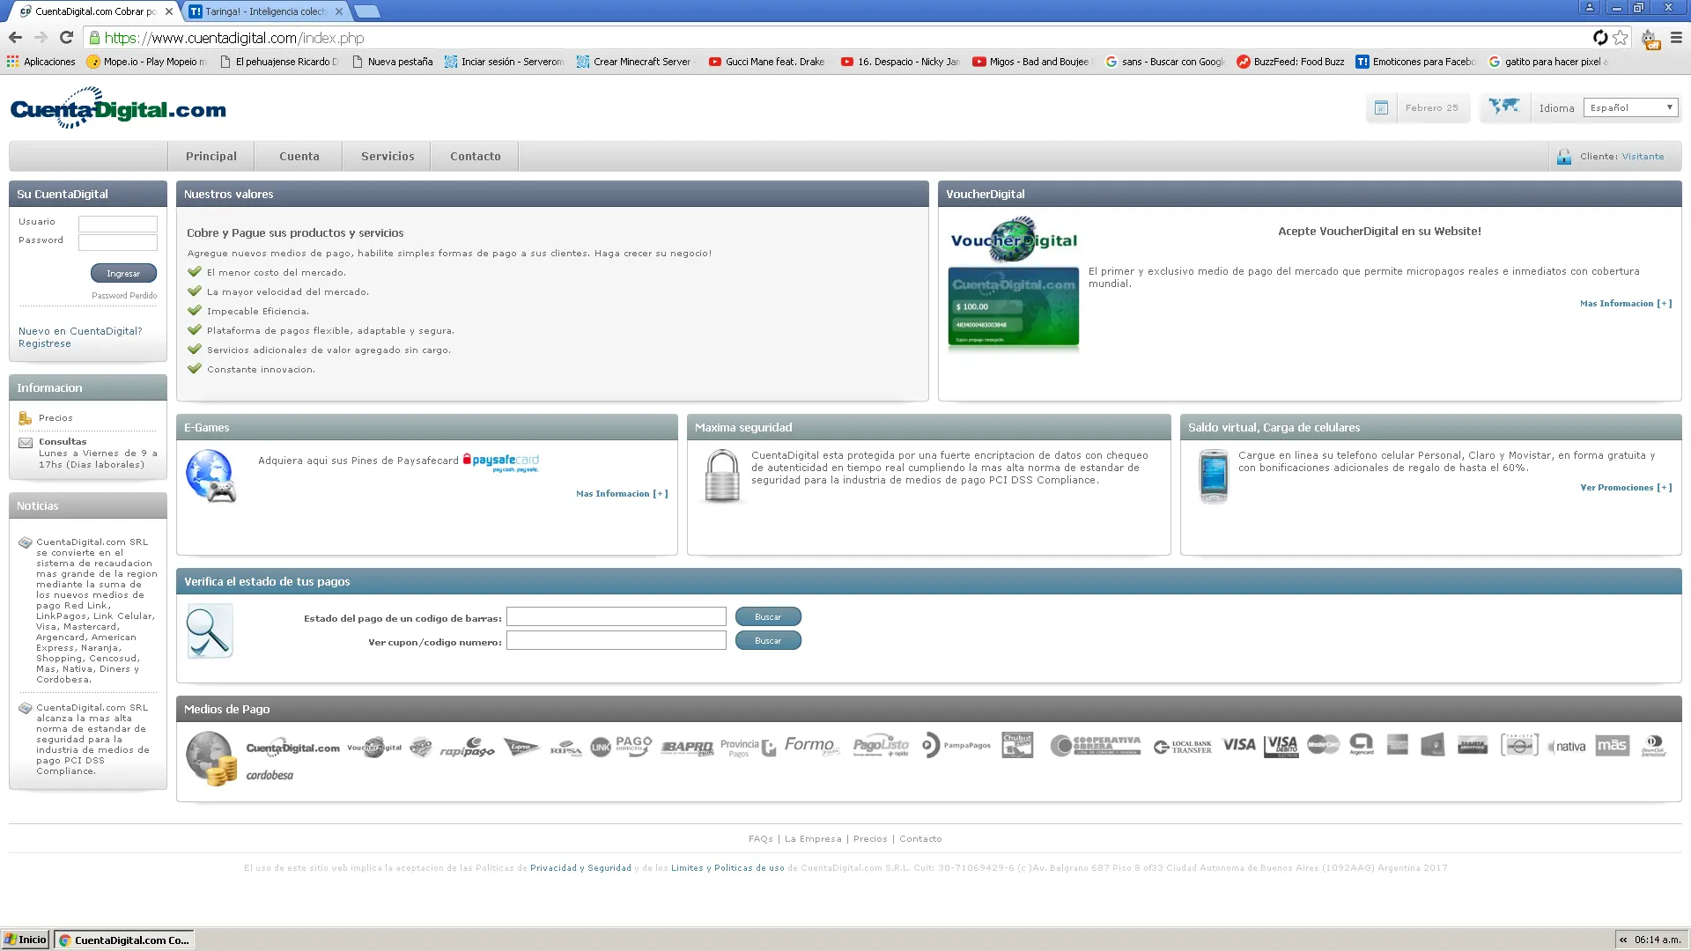The width and height of the screenshot is (1691, 951).
Task: Click the FAQs footer link
Action: coord(761,839)
